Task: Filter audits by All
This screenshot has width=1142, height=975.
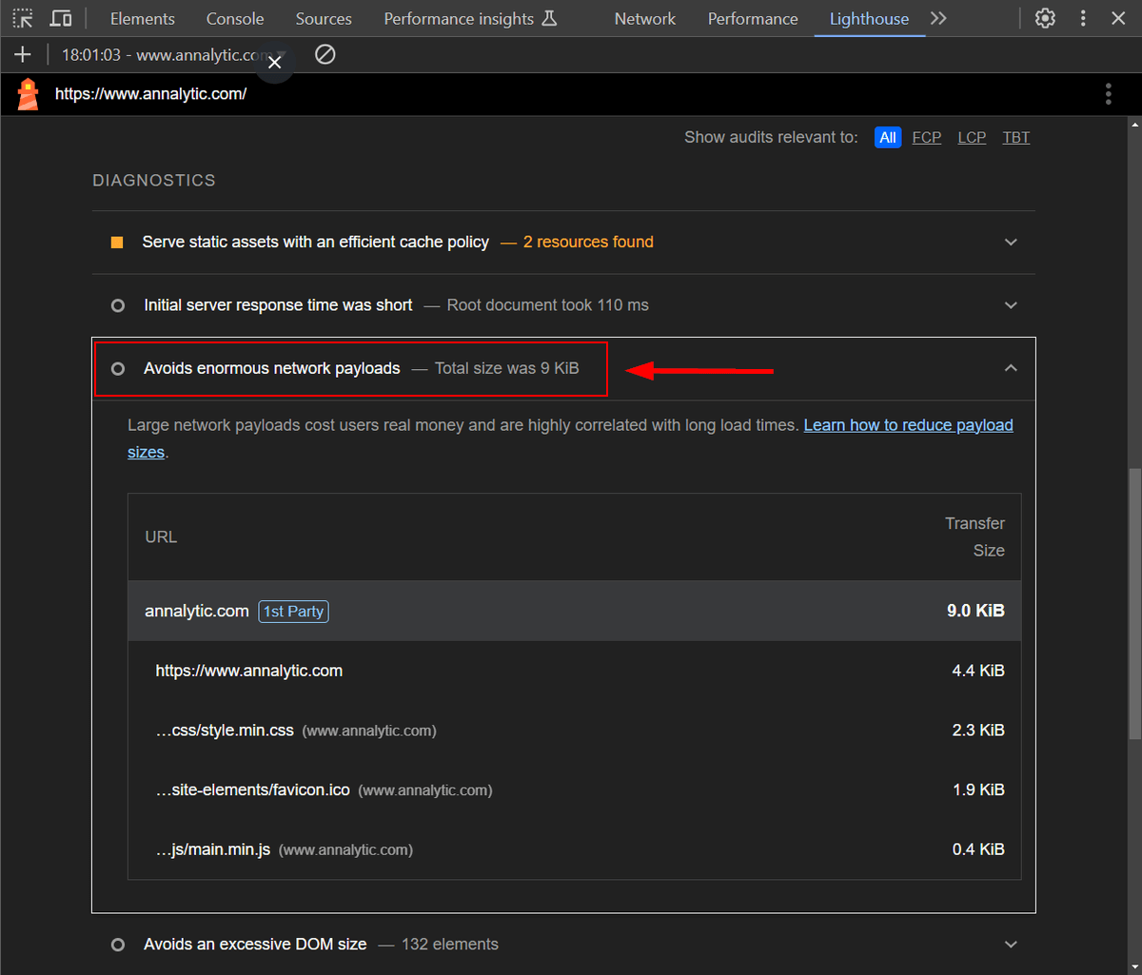Action: [x=888, y=137]
